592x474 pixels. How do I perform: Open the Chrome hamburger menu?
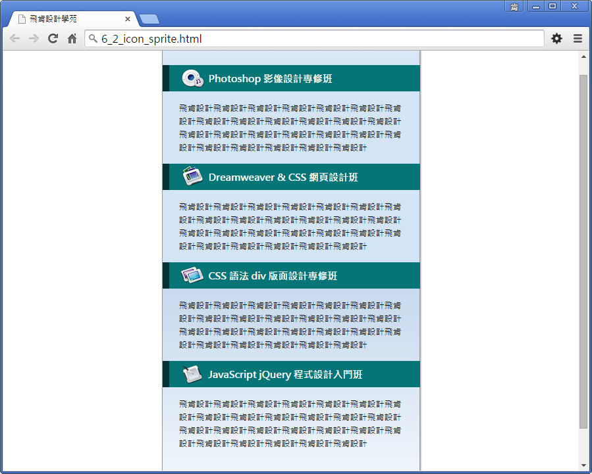(578, 38)
